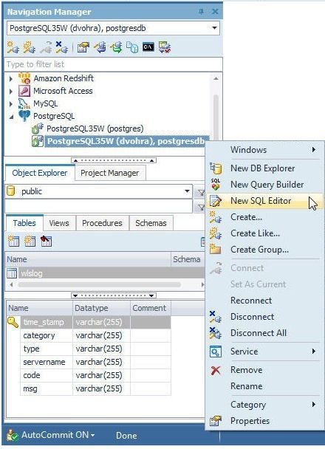This screenshot has height=449, width=325.
Task: Expand the Amazon Redshift tree node
Action: [x=11, y=78]
